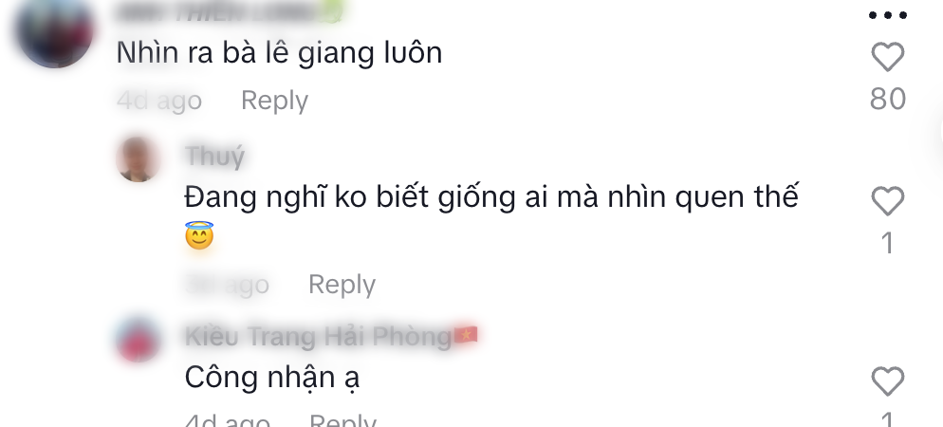Viewport: 943px width, 427px height.
Task: Click the halo smiley emoji in Thuý's reply
Action: coord(199,235)
